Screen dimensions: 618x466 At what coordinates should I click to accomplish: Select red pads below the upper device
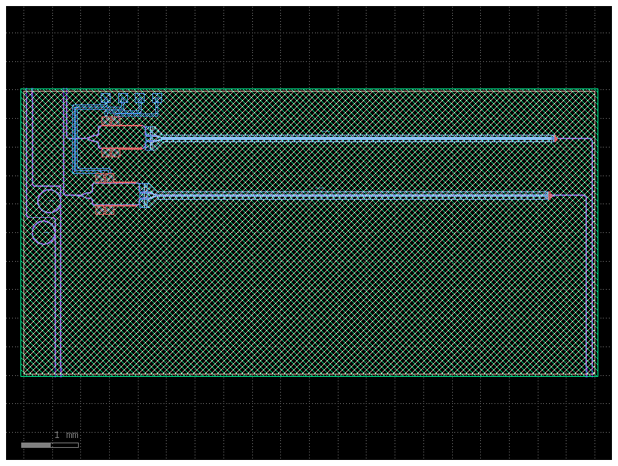point(111,153)
